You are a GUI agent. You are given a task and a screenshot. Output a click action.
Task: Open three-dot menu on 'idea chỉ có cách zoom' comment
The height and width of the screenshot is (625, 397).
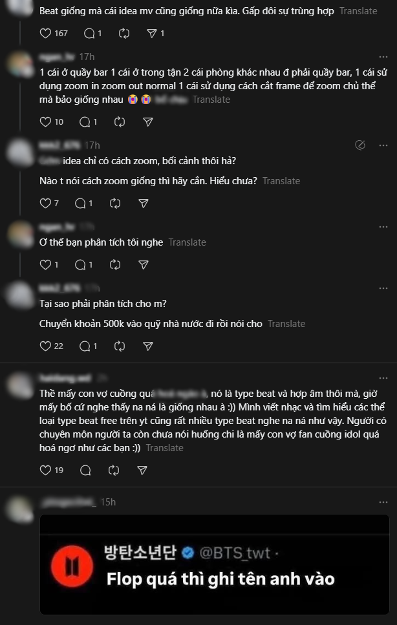[x=383, y=145]
